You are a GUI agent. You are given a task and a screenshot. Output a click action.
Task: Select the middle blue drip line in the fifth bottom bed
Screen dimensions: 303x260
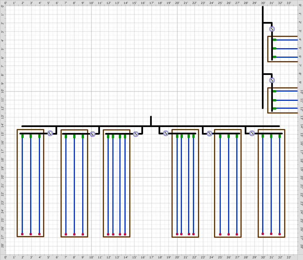229,186
